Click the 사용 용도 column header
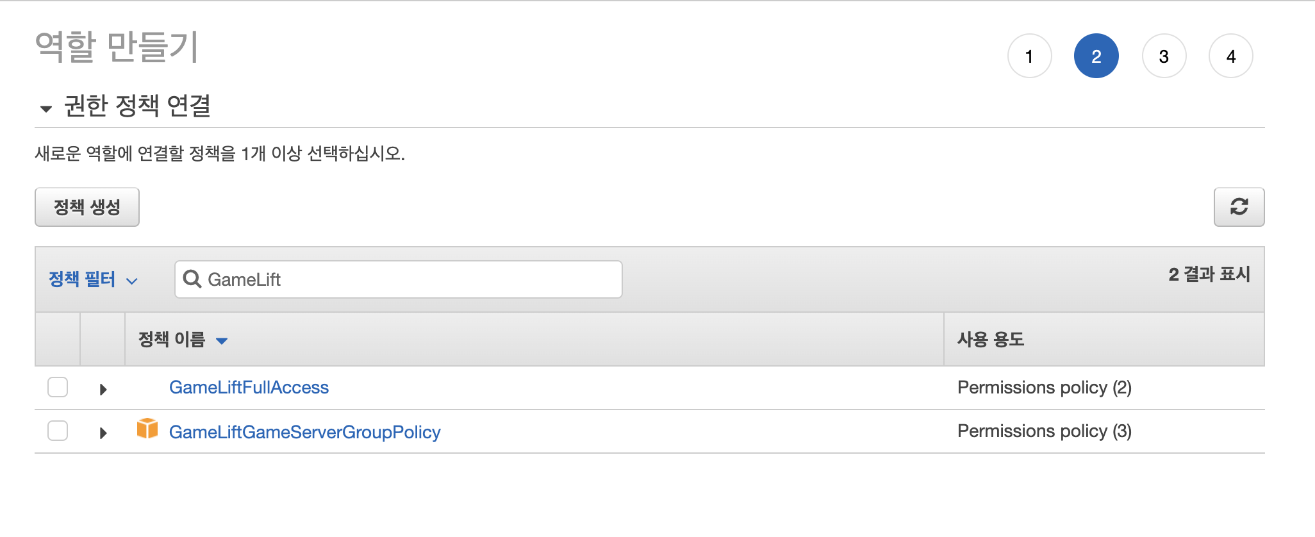 click(x=990, y=339)
